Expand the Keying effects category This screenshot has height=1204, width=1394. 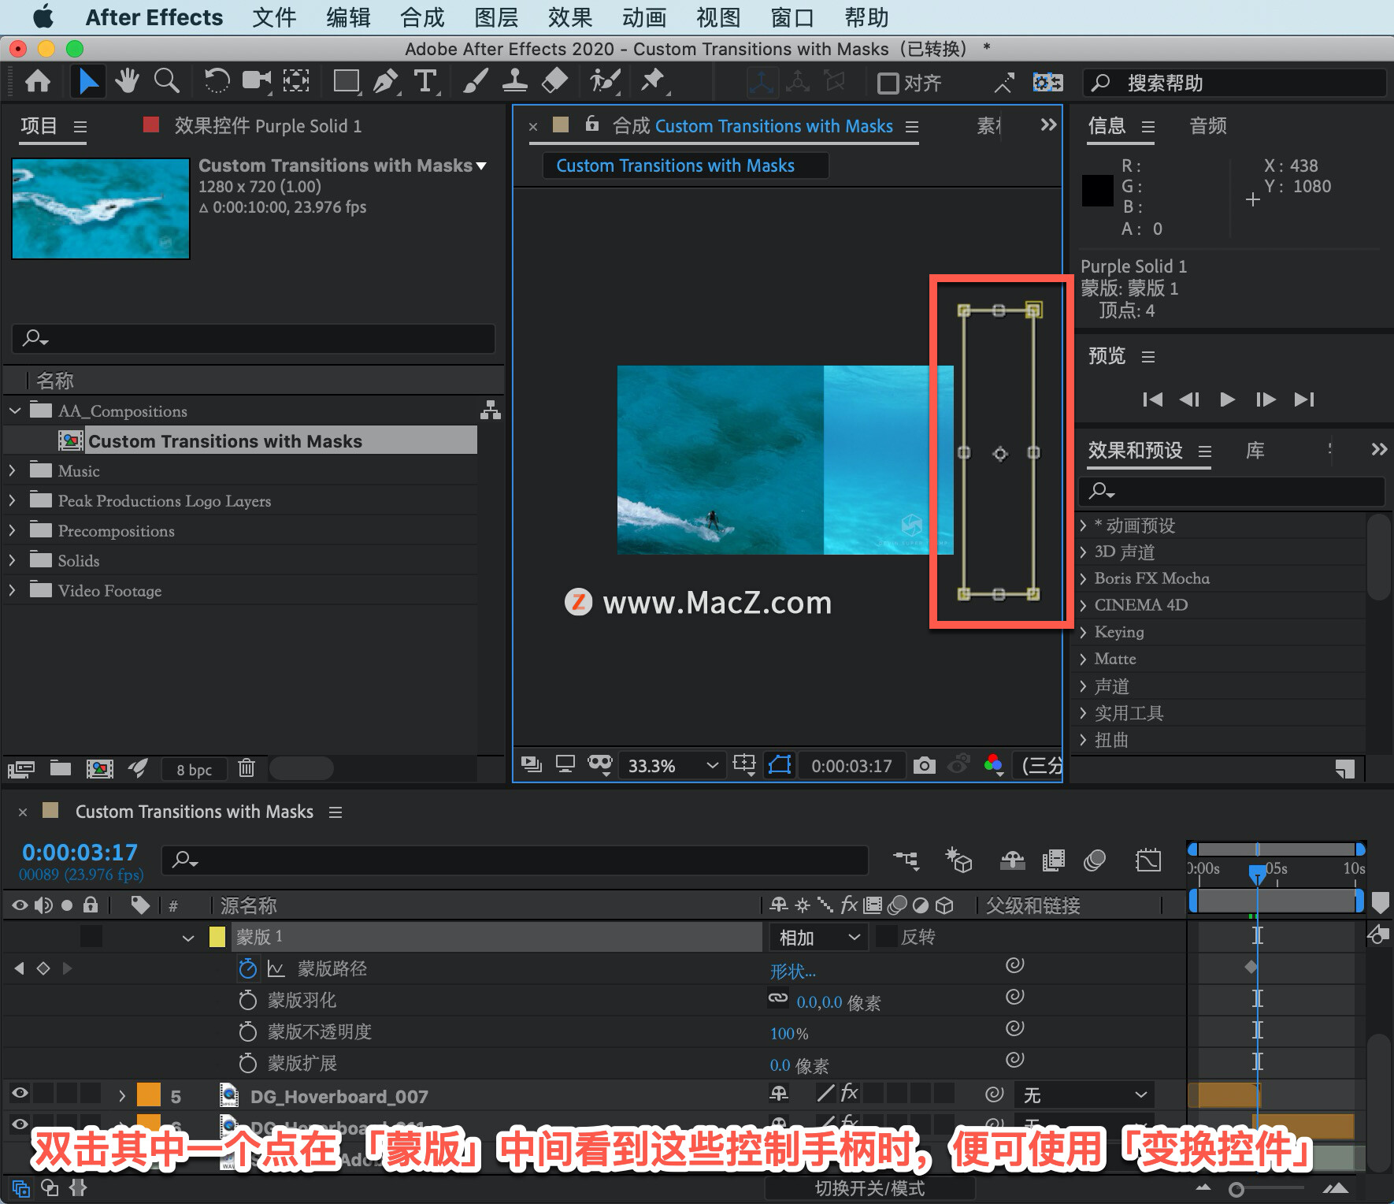pos(1084,632)
